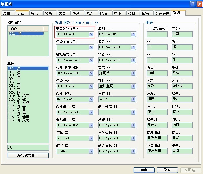This screenshot has width=203, height=174.
Task: Click the 物理防御 term input field
Action: tap(157, 138)
